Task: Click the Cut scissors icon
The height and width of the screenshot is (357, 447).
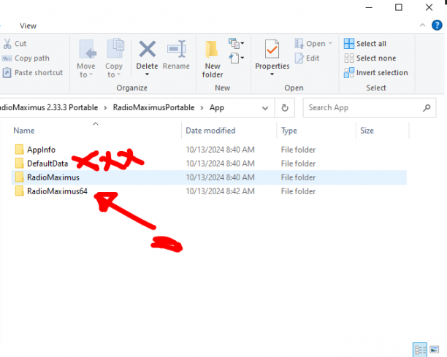Action: point(7,44)
